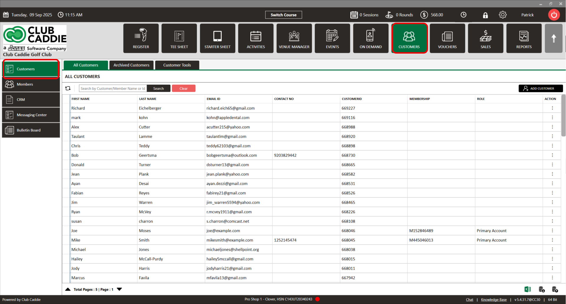Open Messaging Center in sidebar
The image size is (566, 304).
31,115
